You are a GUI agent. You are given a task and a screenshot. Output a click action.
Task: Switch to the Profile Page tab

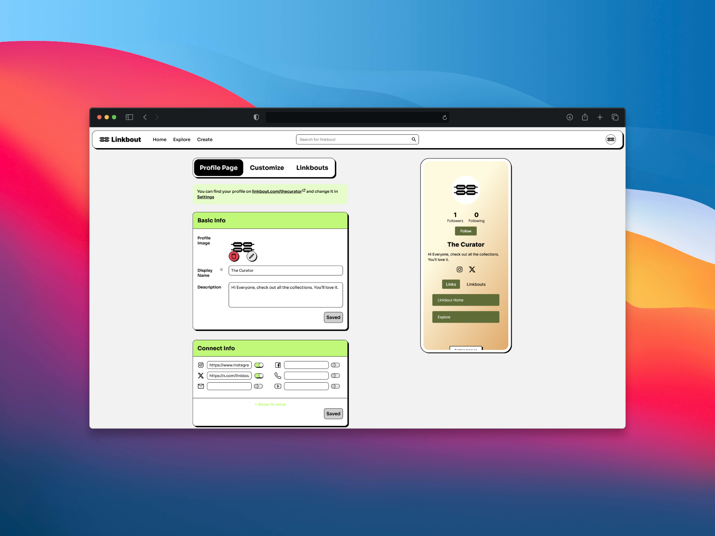[x=219, y=167]
